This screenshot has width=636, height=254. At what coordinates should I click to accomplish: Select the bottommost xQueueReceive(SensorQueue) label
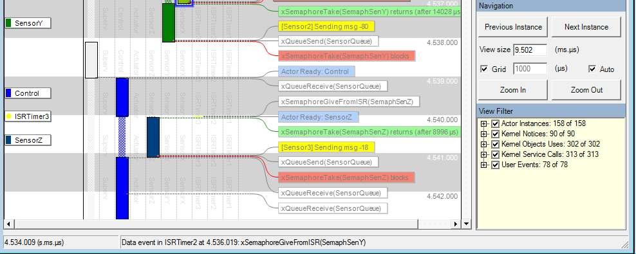[333, 208]
